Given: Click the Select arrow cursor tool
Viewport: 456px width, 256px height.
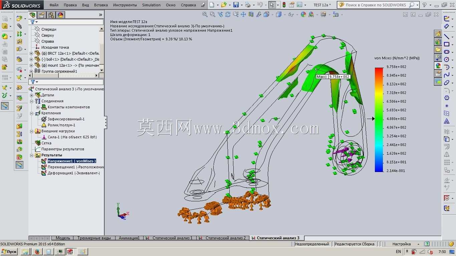Looking at the screenshot, I should [x=272, y=5].
